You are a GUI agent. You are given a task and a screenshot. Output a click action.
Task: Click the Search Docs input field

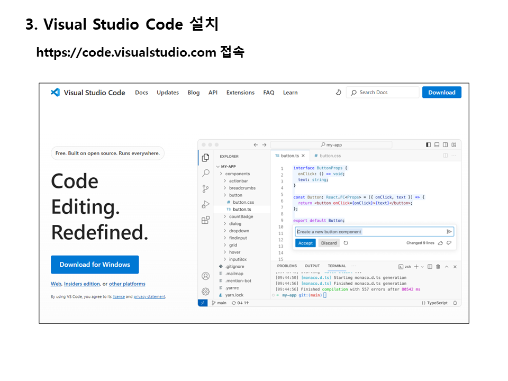tap(383, 92)
